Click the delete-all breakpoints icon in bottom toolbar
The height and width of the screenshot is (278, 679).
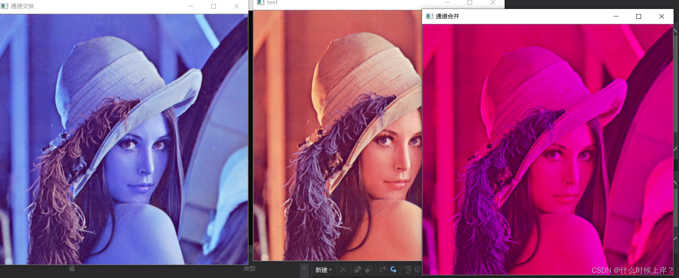pyautogui.click(x=357, y=270)
